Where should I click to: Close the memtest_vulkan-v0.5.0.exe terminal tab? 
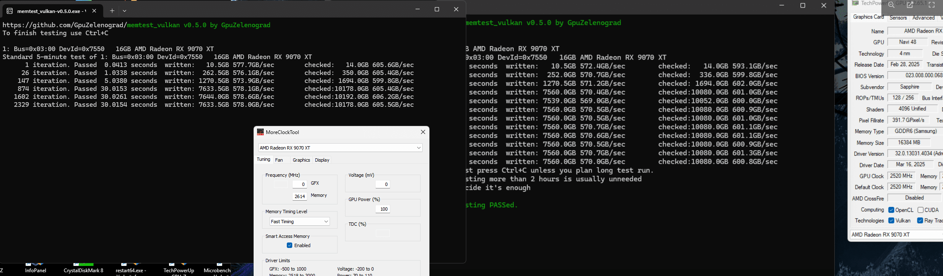[94, 11]
